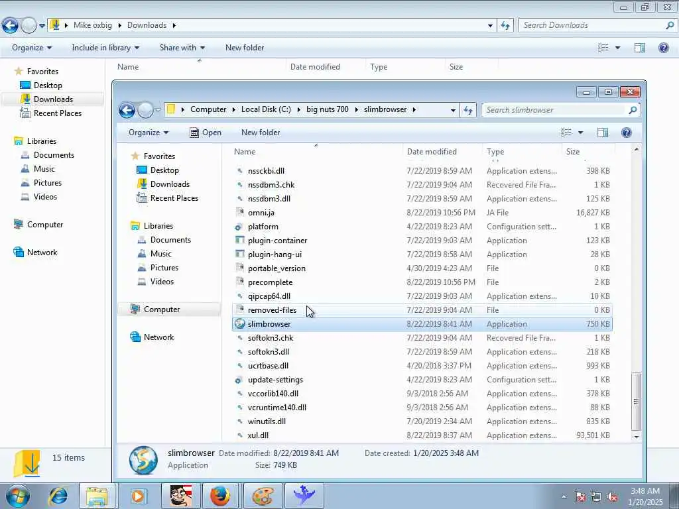The width and height of the screenshot is (679, 509).
Task: Click Local Disk (C:) breadcrumb
Action: (x=266, y=109)
